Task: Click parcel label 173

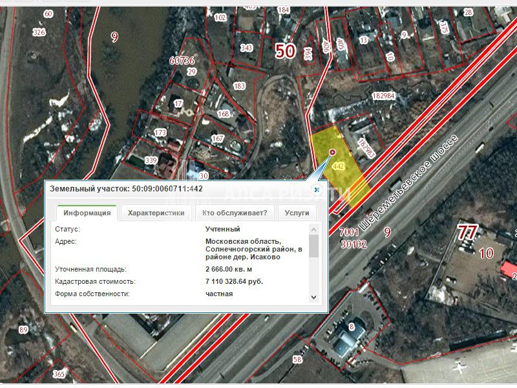Action: coord(160,133)
